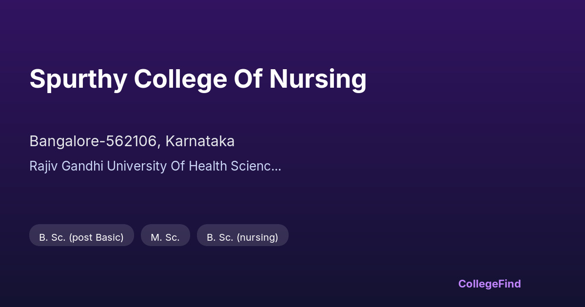This screenshot has width=585, height=307.
Task: Click the word Nursing in the heading
Action: (x=317, y=79)
